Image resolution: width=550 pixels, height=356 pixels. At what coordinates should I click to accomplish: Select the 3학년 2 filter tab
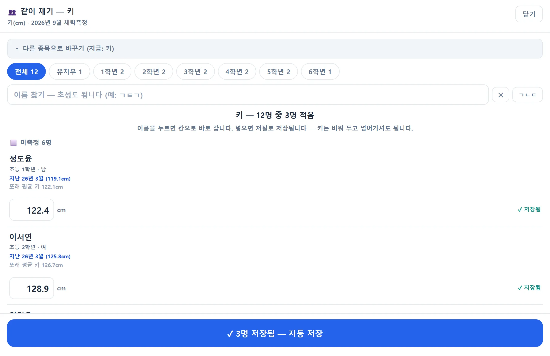pos(196,72)
